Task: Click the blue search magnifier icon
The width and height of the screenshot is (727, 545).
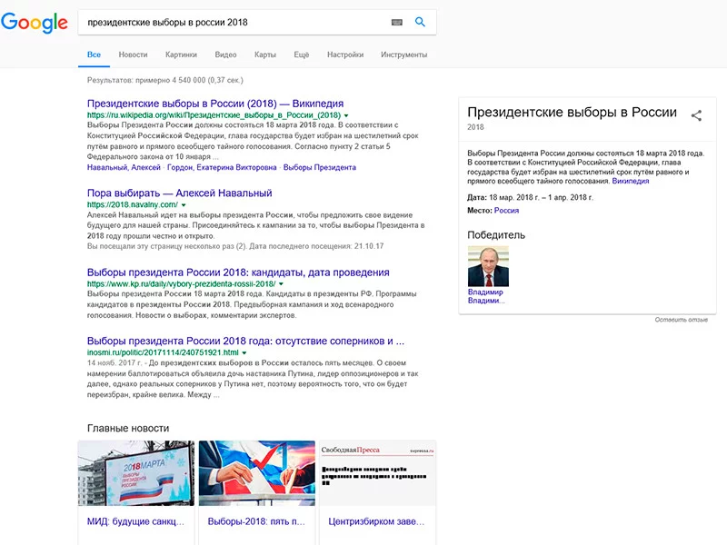Action: pos(420,22)
